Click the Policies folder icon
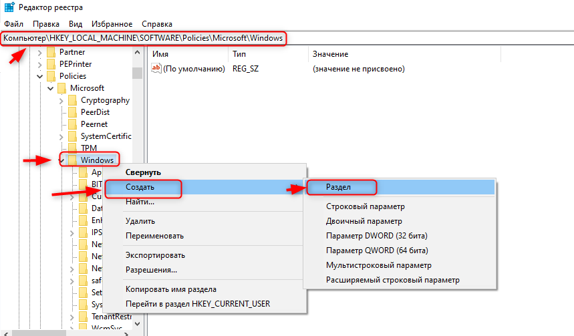 pos(51,76)
